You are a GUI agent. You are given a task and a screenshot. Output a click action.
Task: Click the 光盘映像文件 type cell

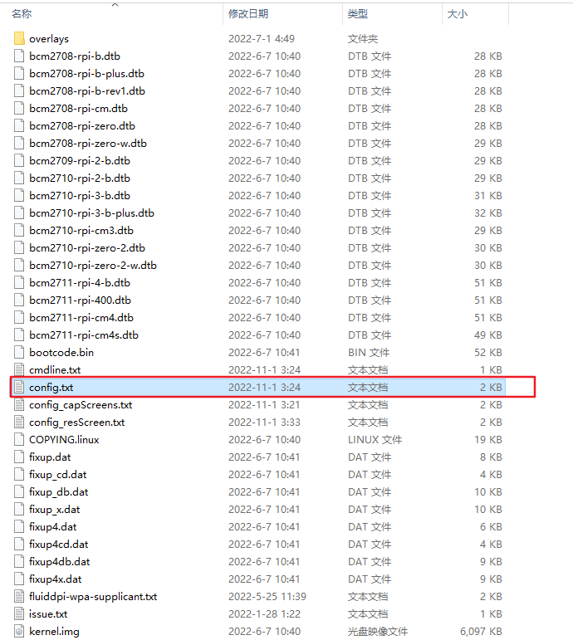pyautogui.click(x=378, y=632)
